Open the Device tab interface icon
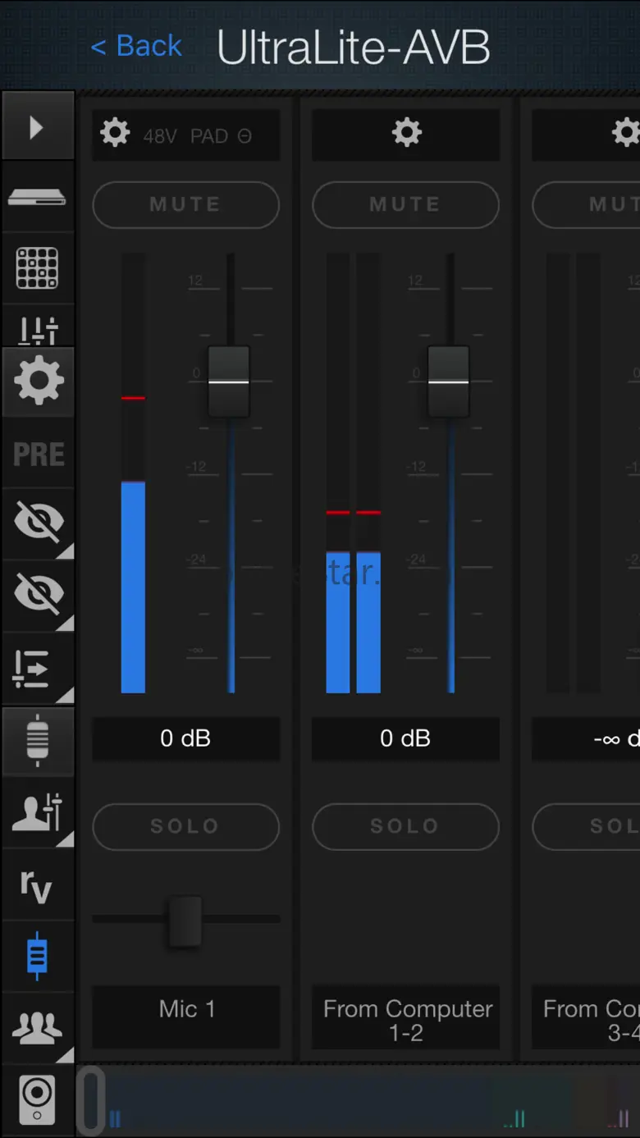640x1138 pixels. (38, 197)
